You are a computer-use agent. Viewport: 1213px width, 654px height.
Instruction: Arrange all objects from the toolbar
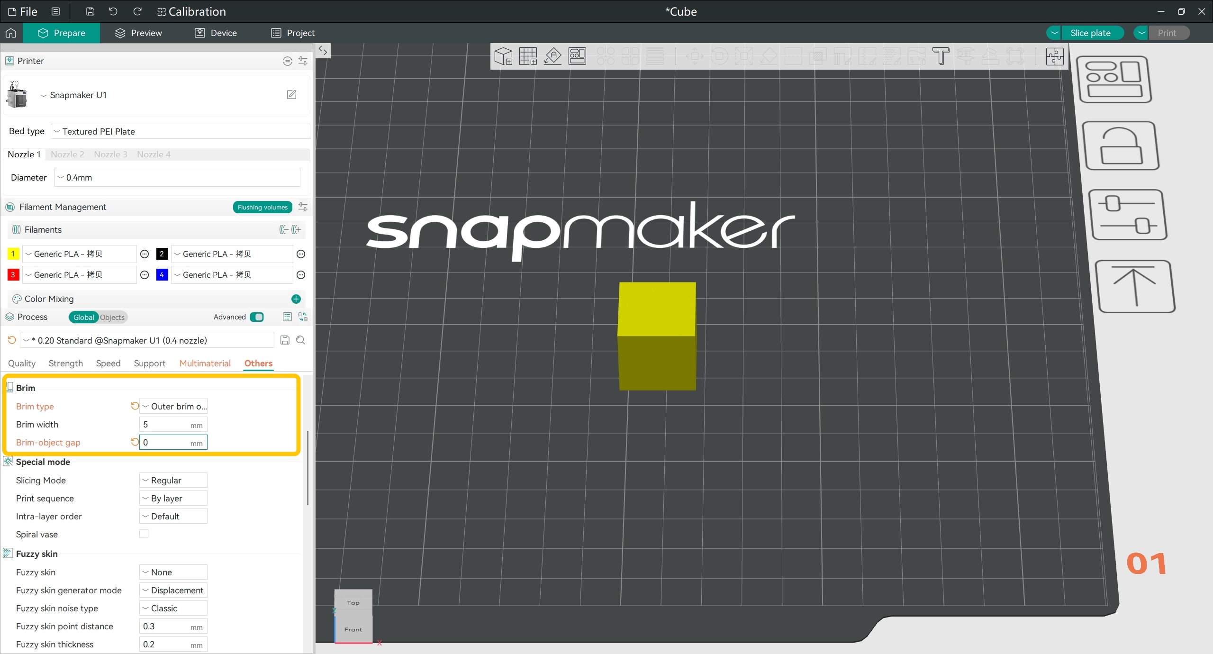(577, 56)
